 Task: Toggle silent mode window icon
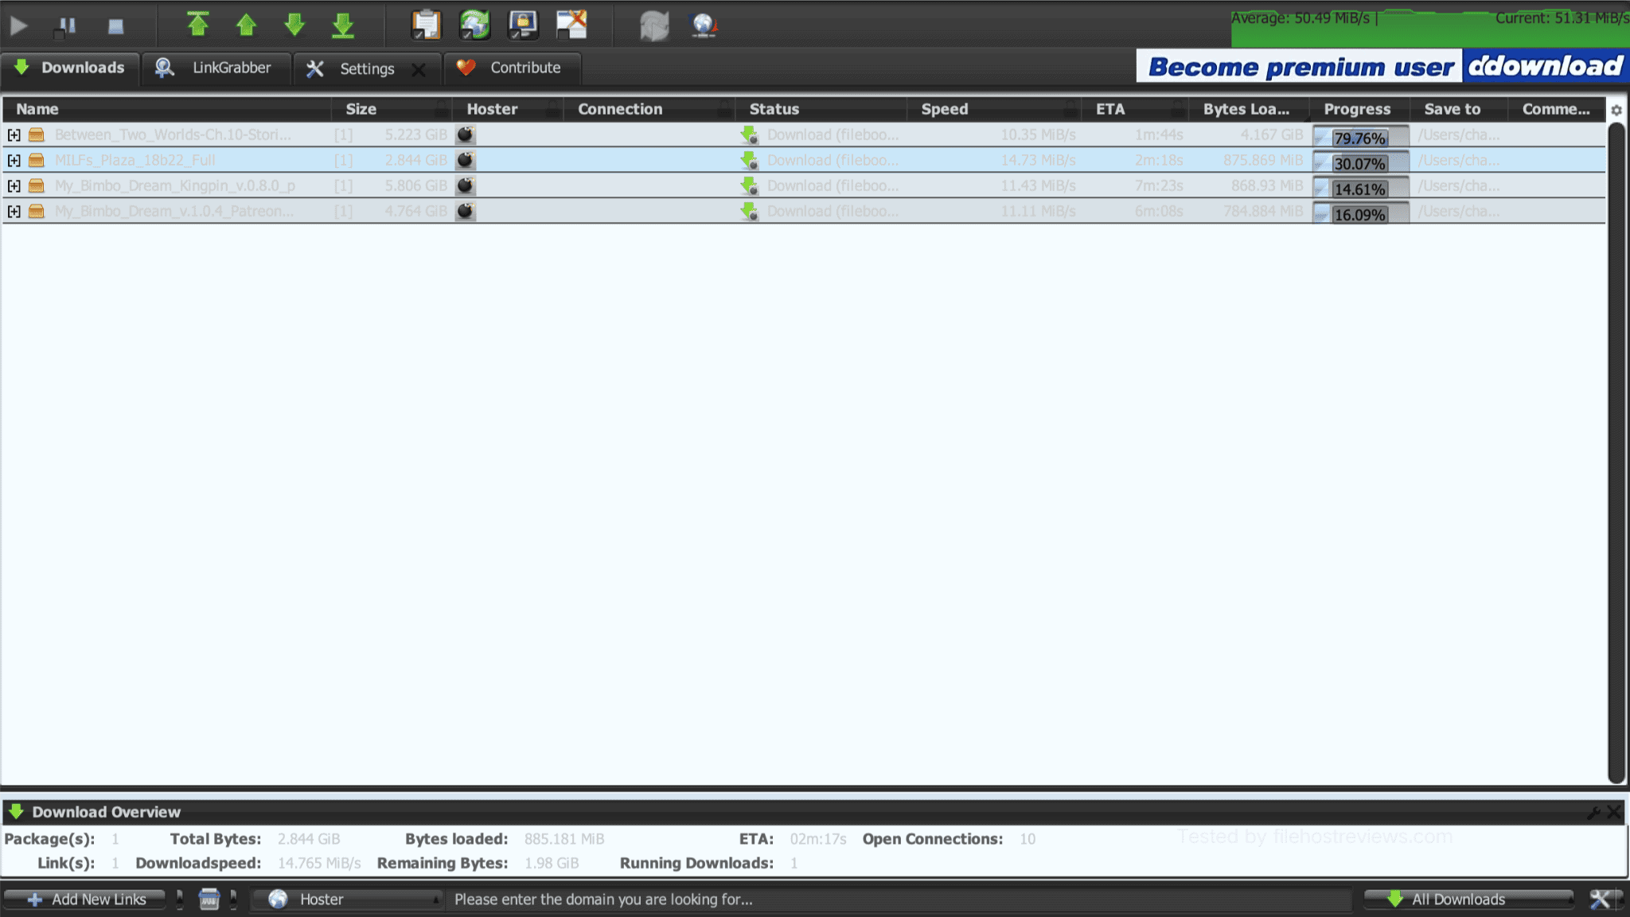571,25
